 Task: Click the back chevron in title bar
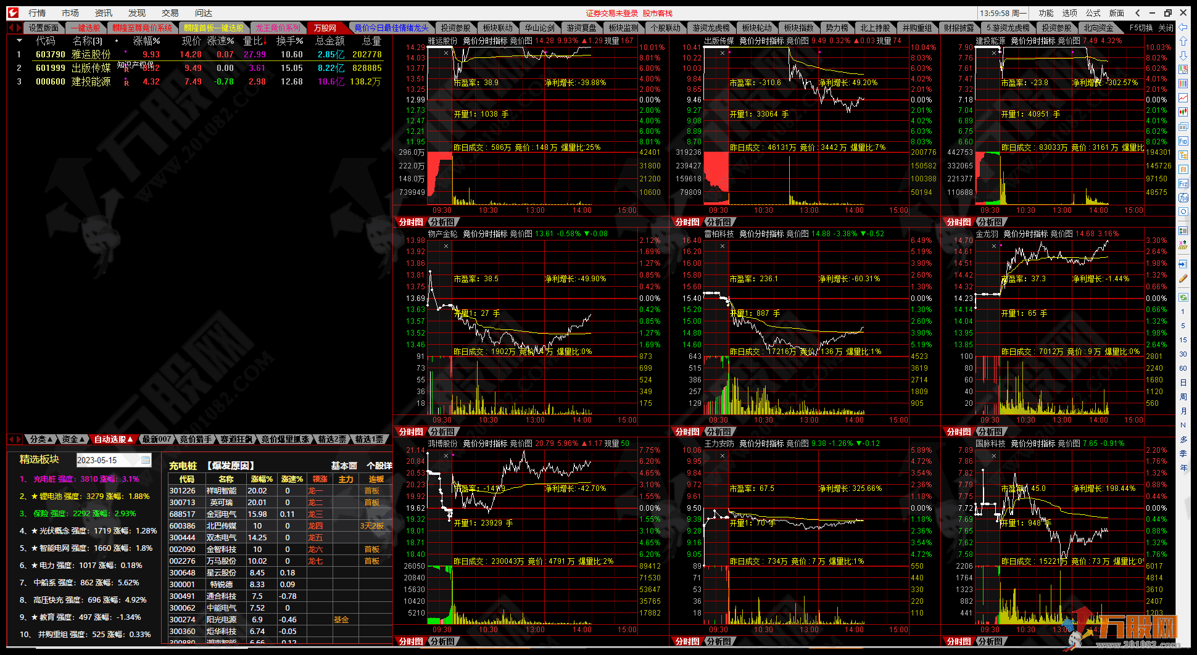(1137, 12)
